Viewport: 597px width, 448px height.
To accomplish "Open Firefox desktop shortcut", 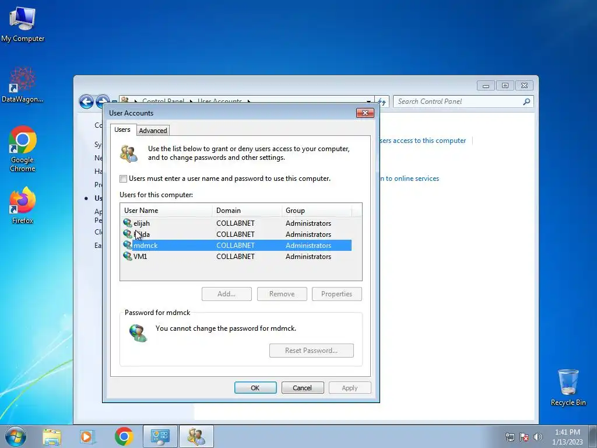I will click(x=23, y=205).
